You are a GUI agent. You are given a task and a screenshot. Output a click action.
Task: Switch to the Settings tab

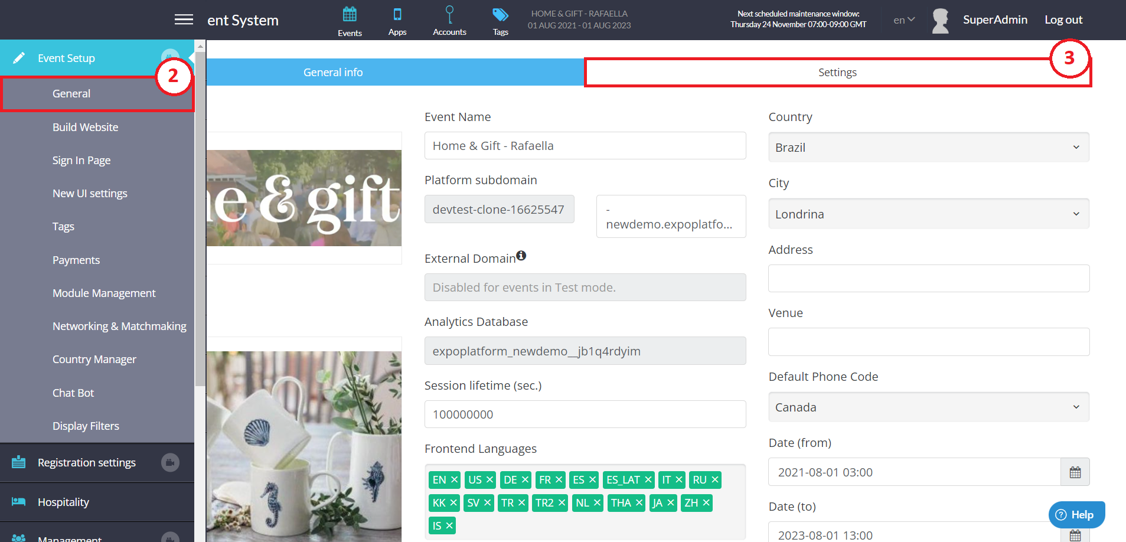(837, 72)
